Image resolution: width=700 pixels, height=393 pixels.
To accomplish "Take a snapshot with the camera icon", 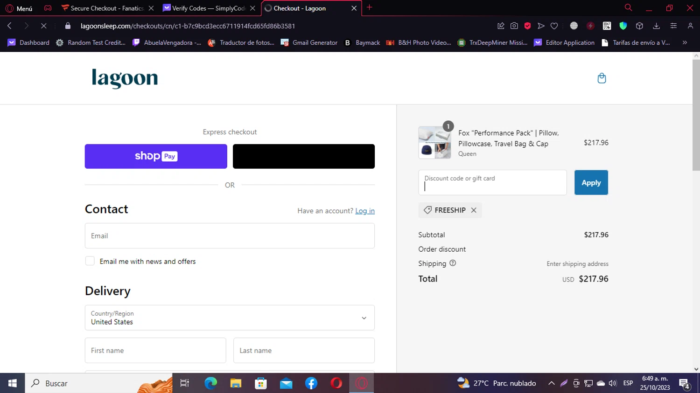I will pos(514,26).
